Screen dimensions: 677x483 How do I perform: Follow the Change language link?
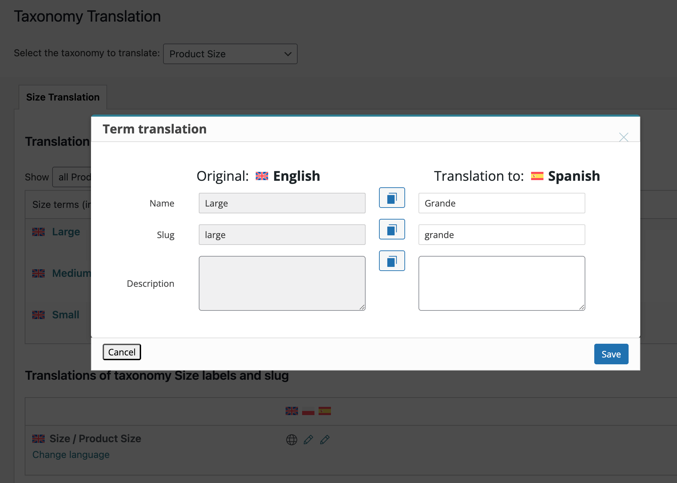pos(71,455)
